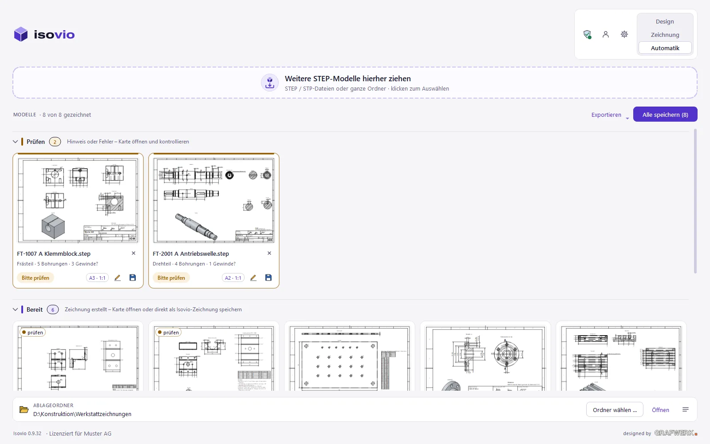Click the STEP import icon in drop zone
Screen dimensions: 710x444
pos(270,83)
